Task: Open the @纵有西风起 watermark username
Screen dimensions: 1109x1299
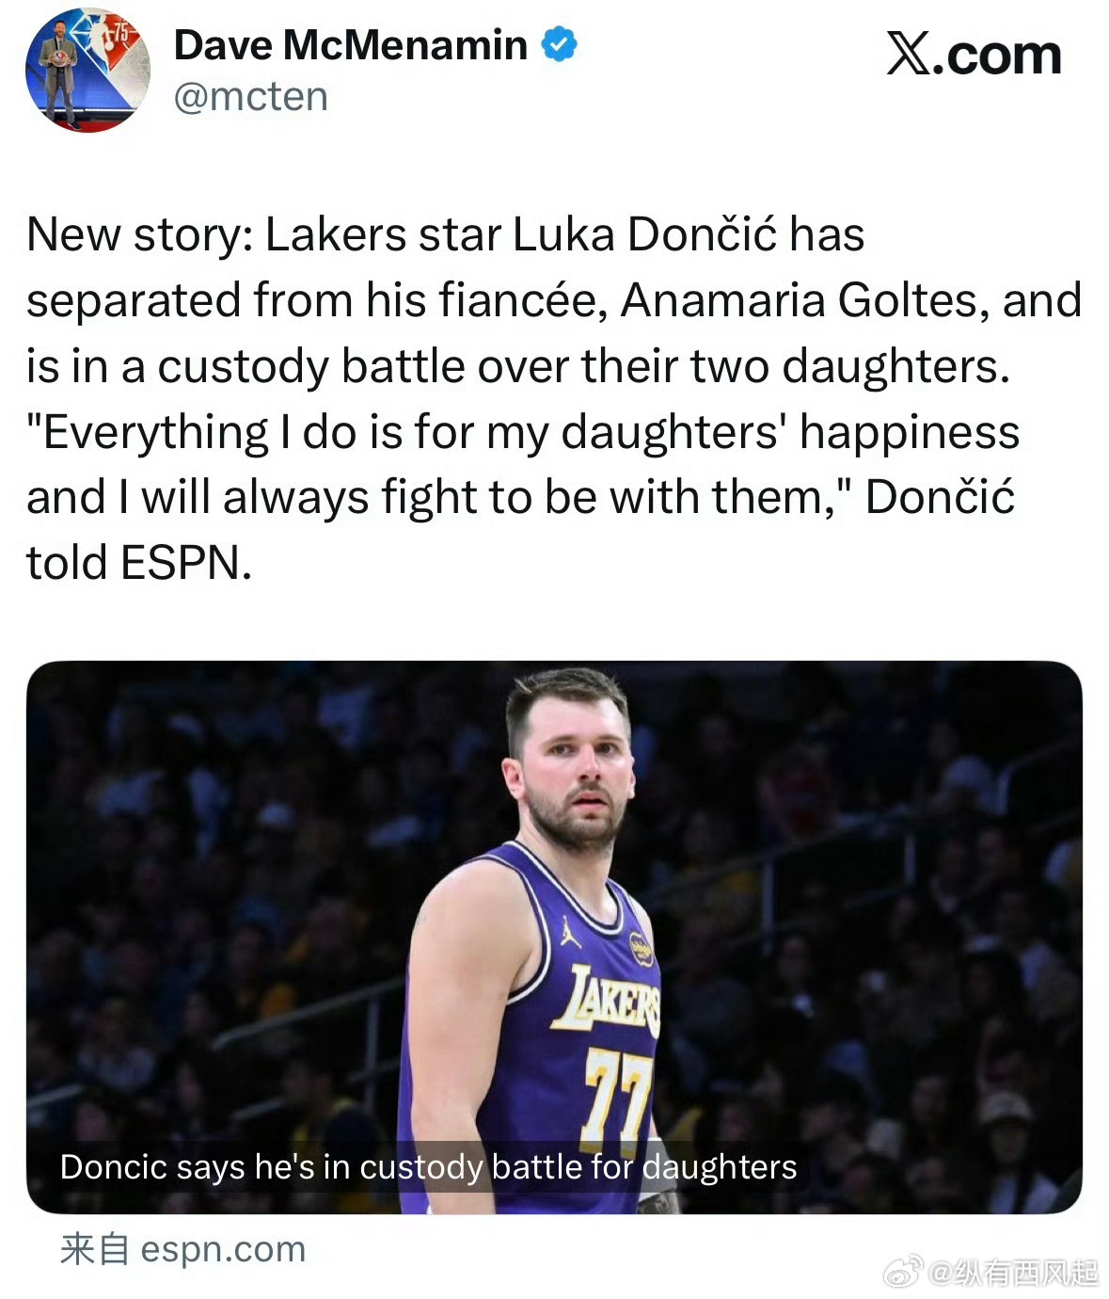Action: 1013,1273
